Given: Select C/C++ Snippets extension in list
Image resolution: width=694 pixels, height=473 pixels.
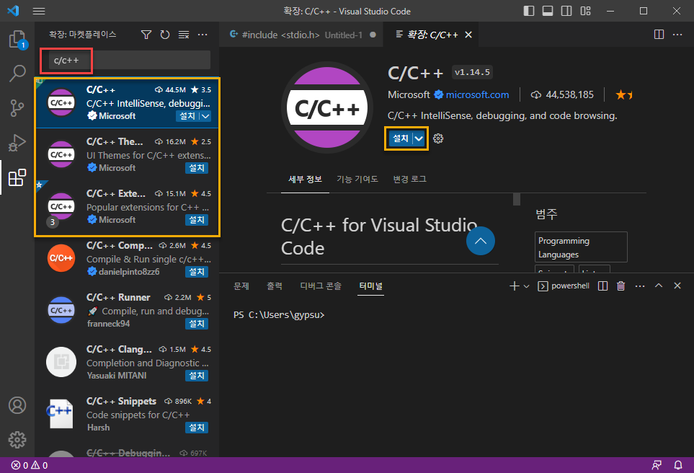Looking at the screenshot, I should tap(127, 414).
